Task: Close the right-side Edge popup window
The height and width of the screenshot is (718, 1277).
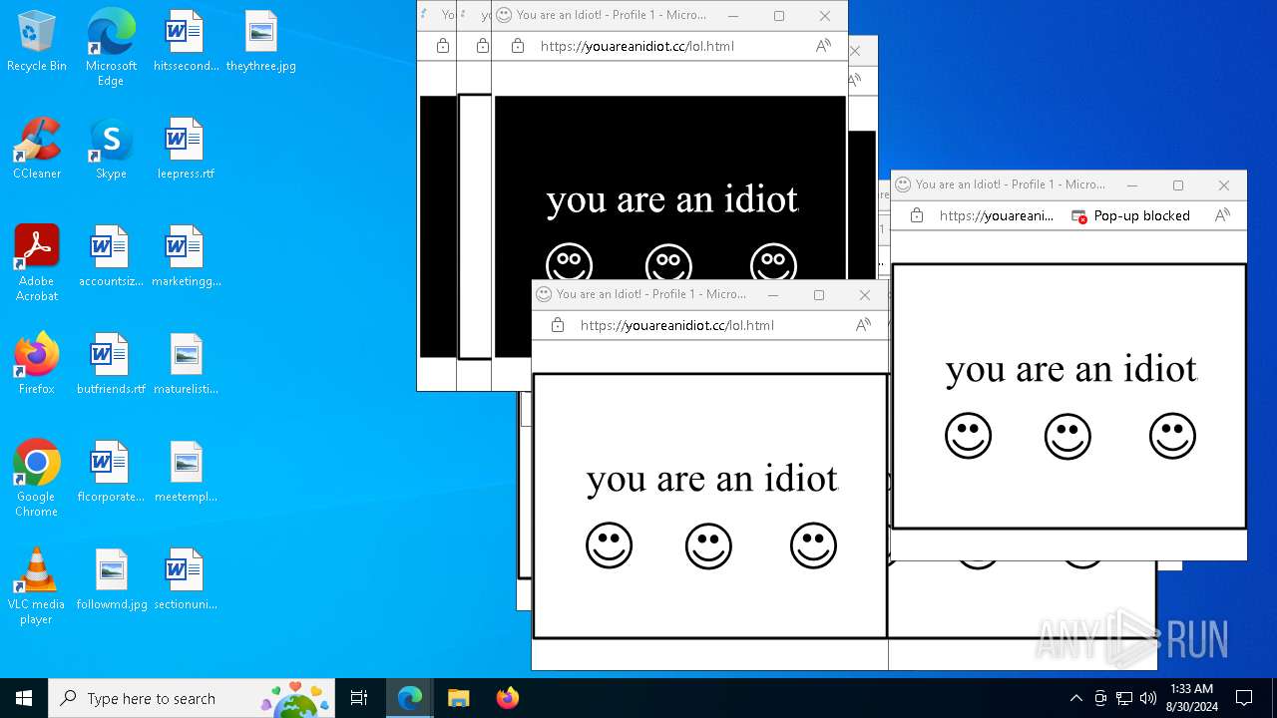Action: (x=1224, y=185)
